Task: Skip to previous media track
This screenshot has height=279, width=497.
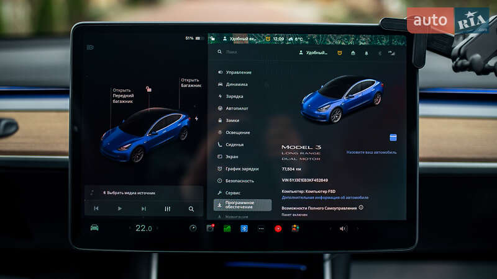Action: click(x=96, y=208)
